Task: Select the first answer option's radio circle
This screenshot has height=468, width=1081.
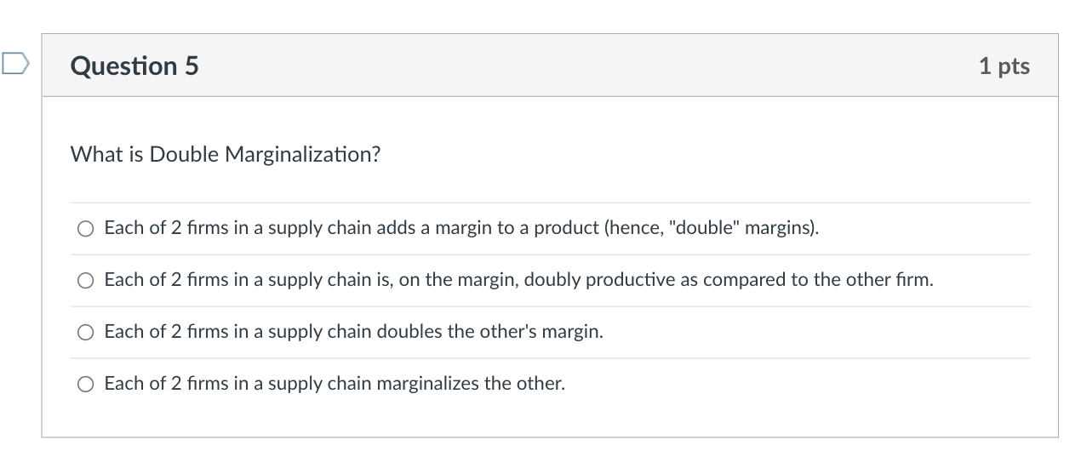Action: click(x=85, y=229)
